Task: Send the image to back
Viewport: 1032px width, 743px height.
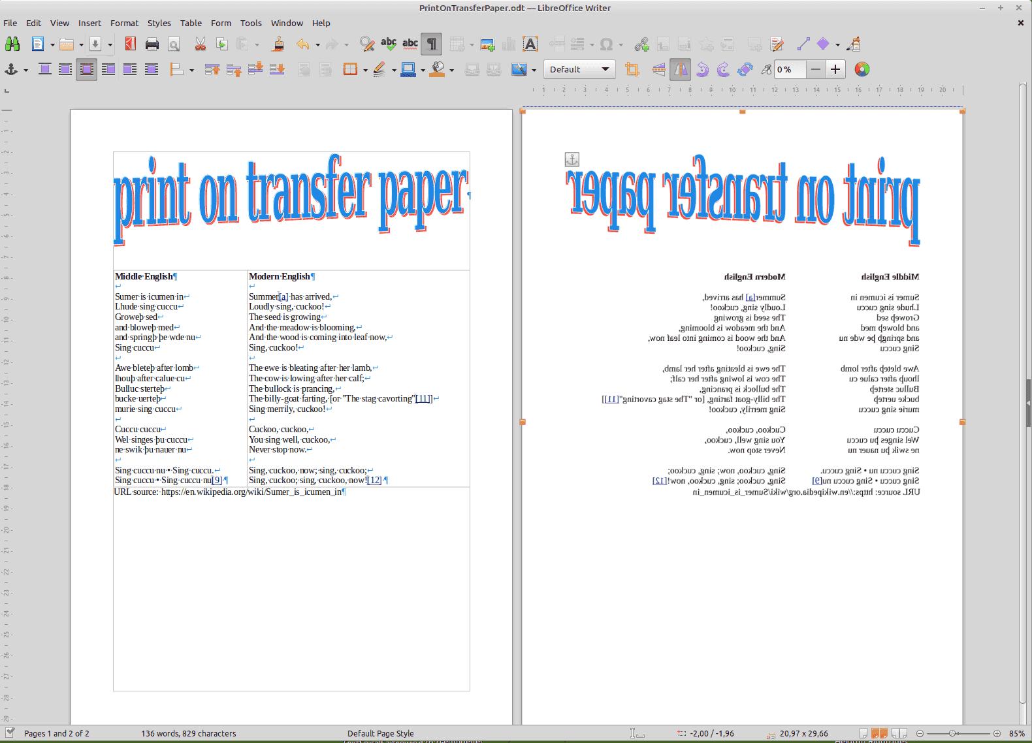Action: [277, 69]
